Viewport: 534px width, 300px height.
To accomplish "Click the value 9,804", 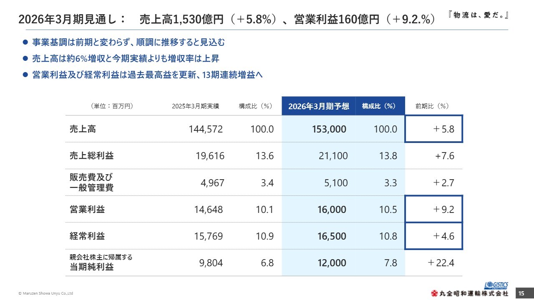I will pos(211,262).
